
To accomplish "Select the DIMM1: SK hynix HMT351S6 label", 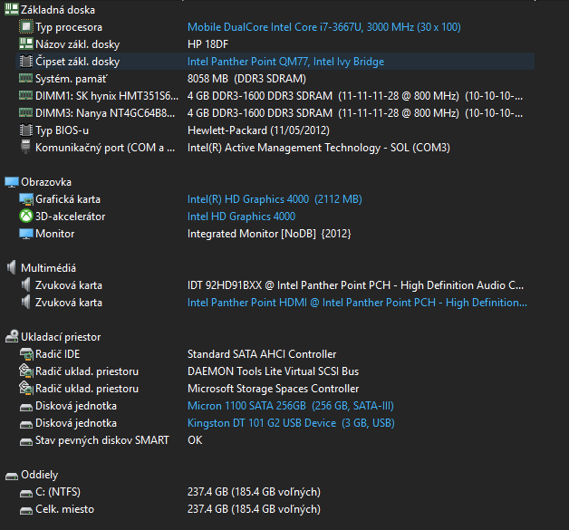I will 107,96.
